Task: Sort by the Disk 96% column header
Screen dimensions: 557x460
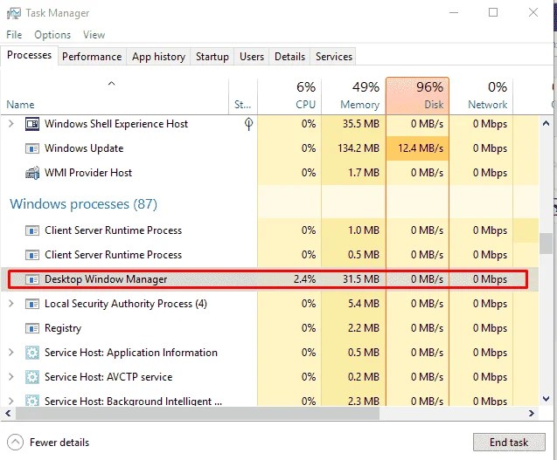Action: (x=417, y=96)
